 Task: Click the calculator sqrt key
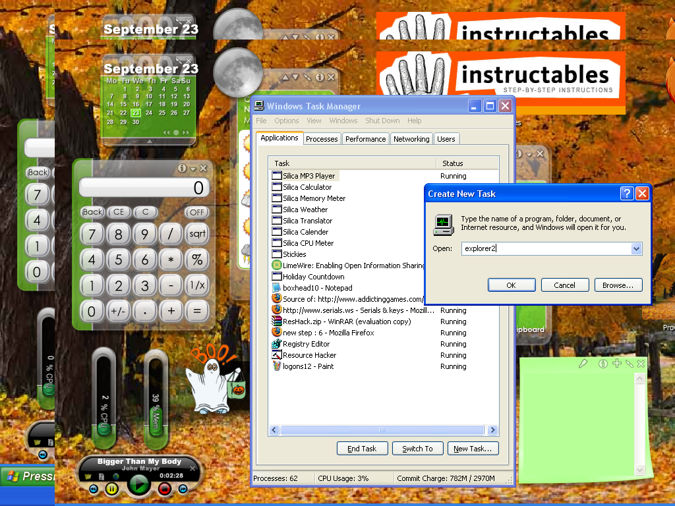(197, 234)
